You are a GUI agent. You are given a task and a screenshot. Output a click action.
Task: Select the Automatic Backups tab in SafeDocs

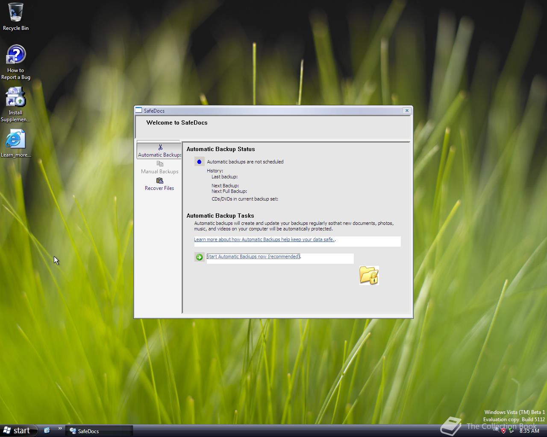coord(159,151)
